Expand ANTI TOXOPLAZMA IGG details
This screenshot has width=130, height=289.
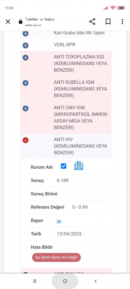click(x=26, y=58)
